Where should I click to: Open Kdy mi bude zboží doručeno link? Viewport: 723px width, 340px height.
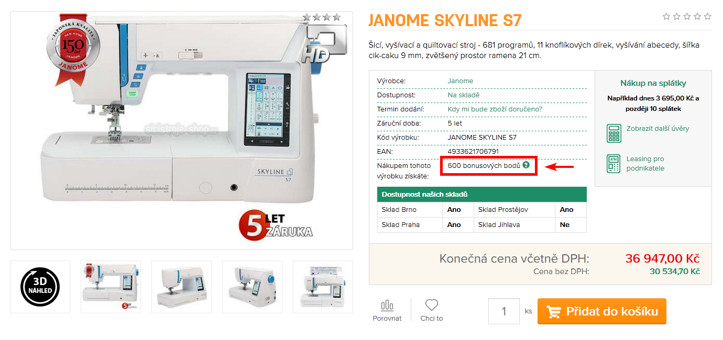point(495,109)
